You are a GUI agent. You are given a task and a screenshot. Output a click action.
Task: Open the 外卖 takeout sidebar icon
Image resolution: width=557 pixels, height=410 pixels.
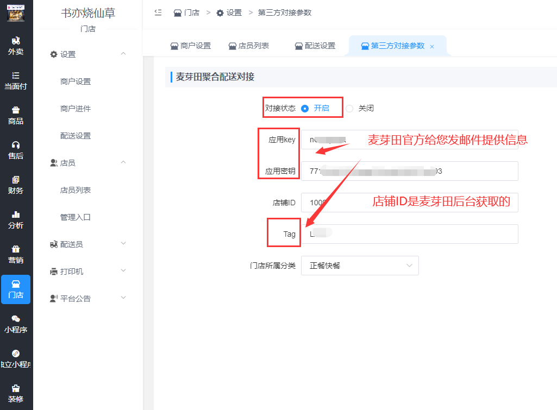pos(16,46)
